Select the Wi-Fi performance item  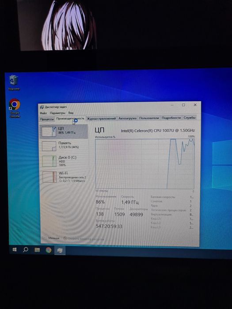[x=64, y=177]
